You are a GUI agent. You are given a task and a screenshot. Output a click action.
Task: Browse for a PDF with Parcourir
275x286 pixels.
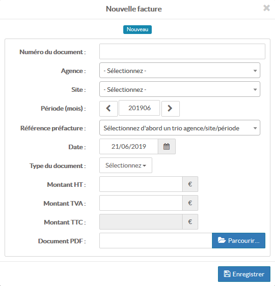[239, 241]
